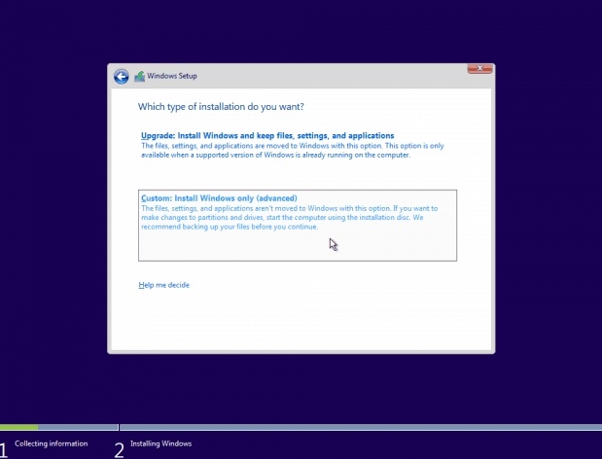The width and height of the screenshot is (602, 459).
Task: Click blank white area below Help me decide
Action: pyautogui.click(x=301, y=321)
